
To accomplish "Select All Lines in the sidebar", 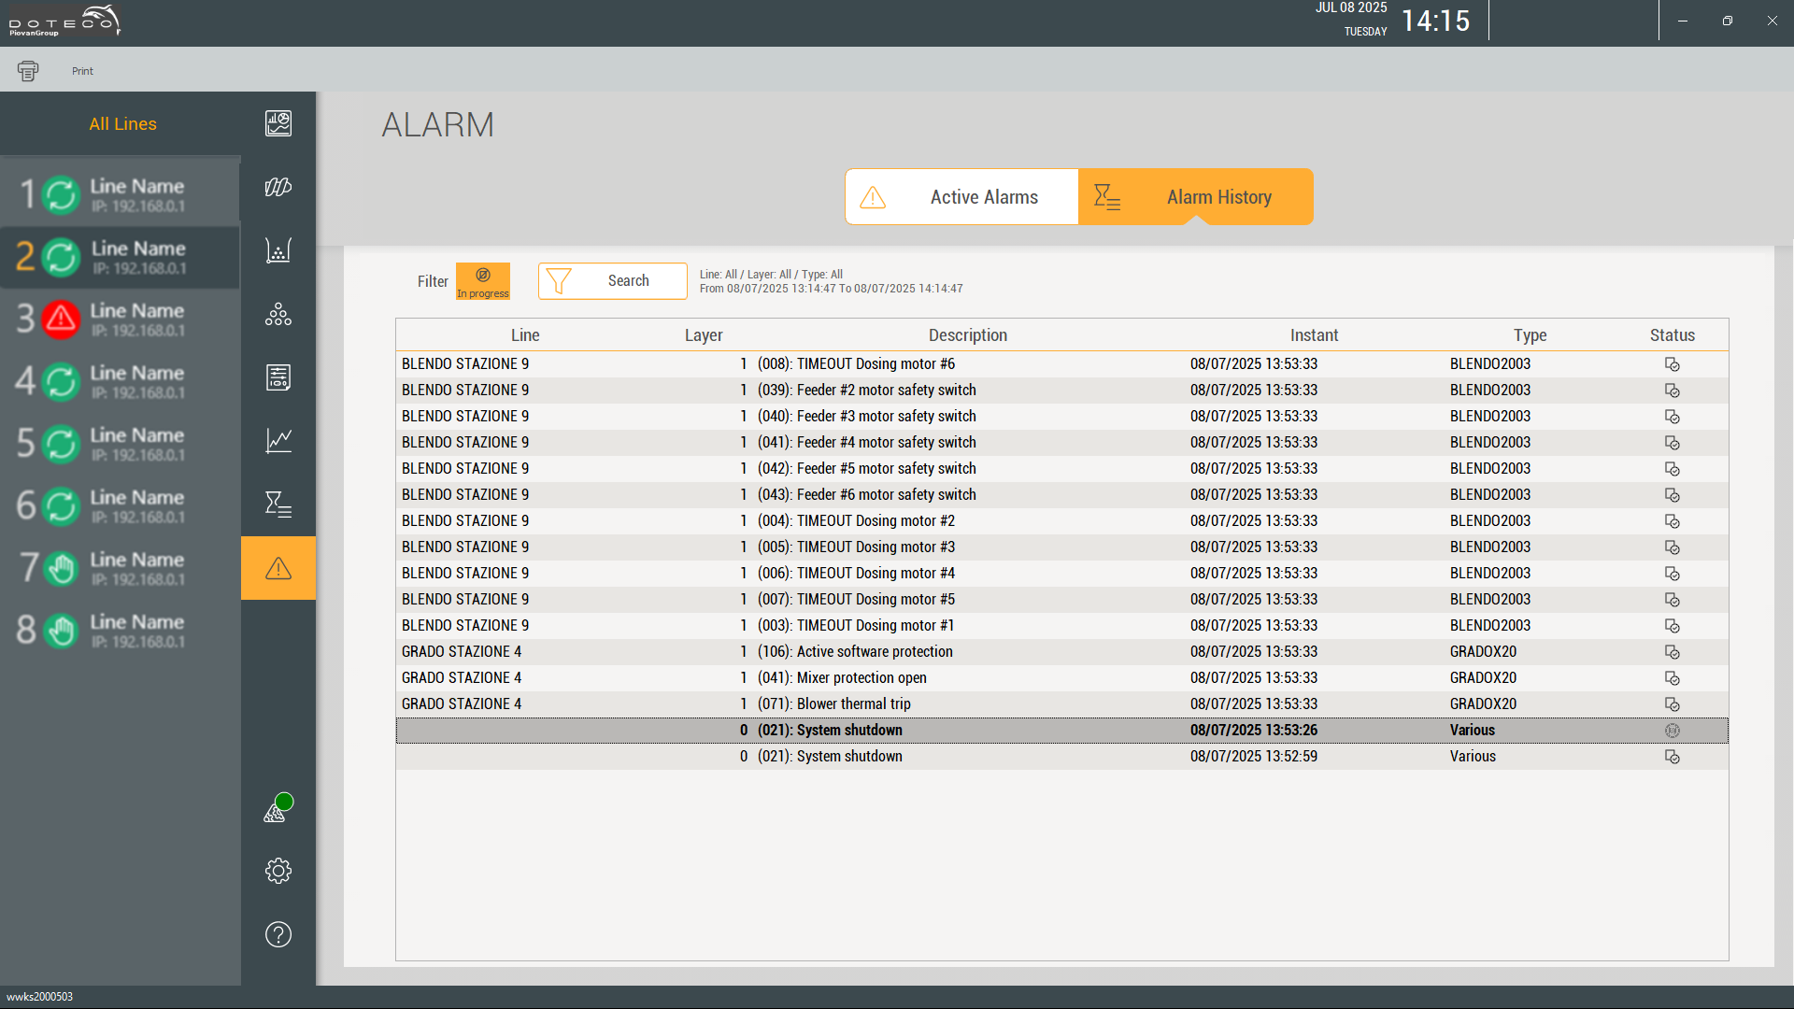I will (x=122, y=124).
